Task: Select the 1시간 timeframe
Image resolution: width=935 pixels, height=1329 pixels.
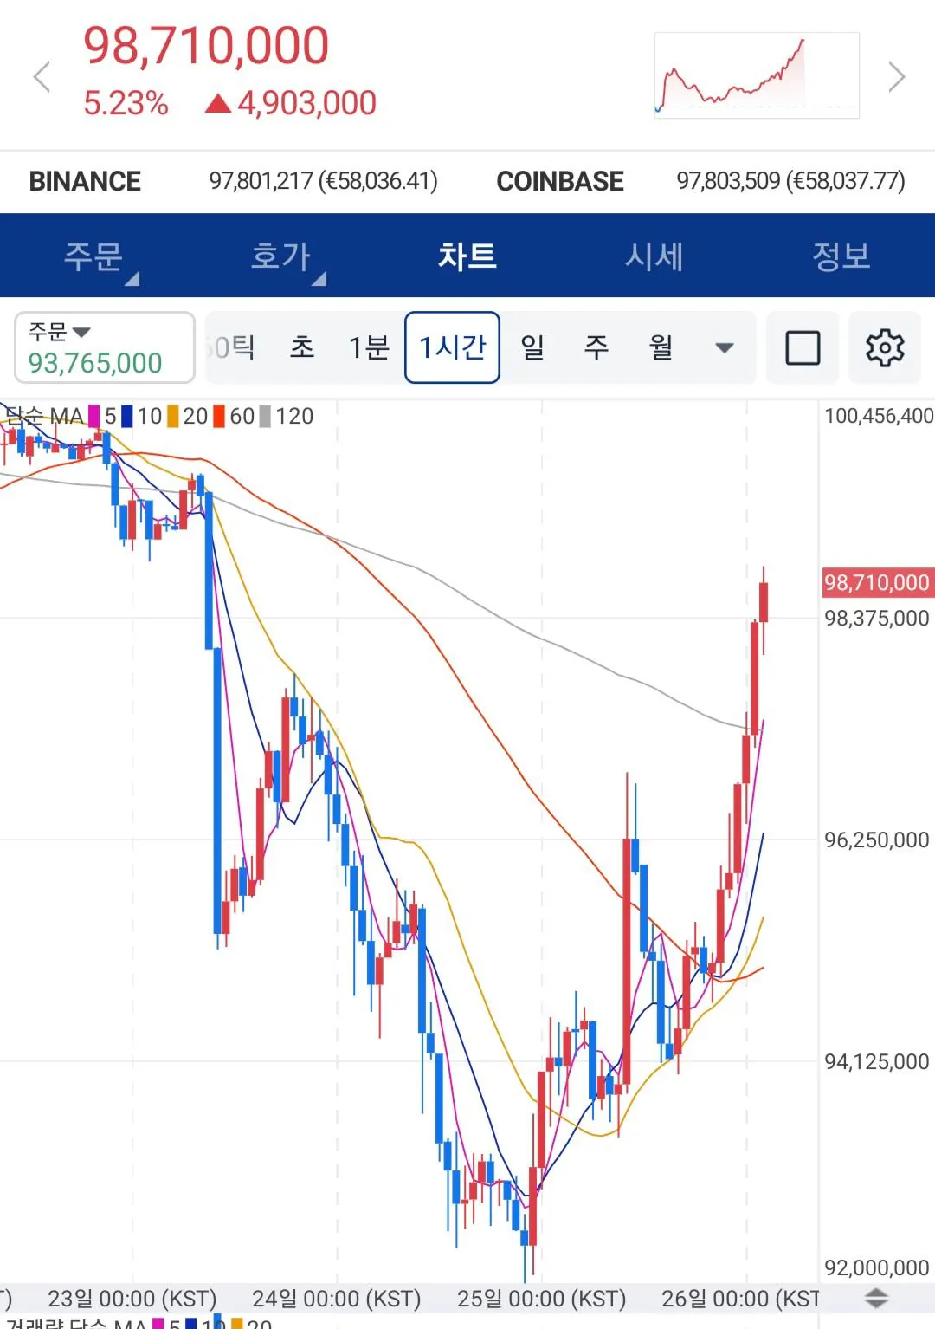Action: coord(452,347)
